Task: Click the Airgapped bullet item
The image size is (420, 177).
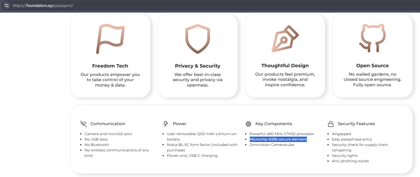Action: click(x=341, y=134)
